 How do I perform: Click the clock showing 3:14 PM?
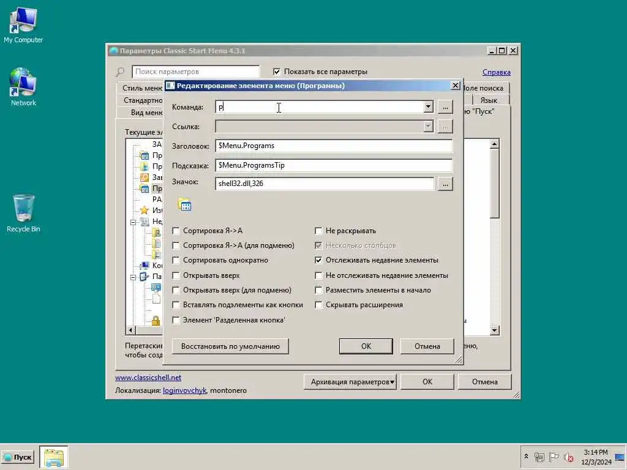tap(596, 457)
